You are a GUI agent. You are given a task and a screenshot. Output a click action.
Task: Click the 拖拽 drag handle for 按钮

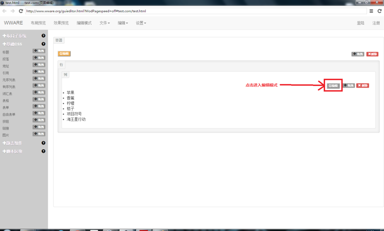(x=39, y=120)
